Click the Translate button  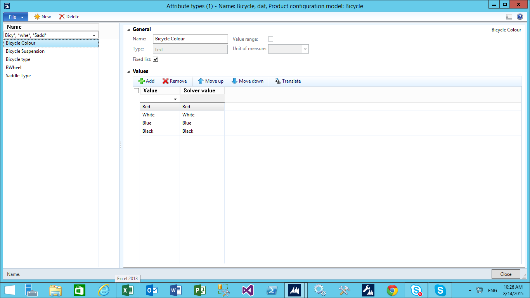coord(288,81)
